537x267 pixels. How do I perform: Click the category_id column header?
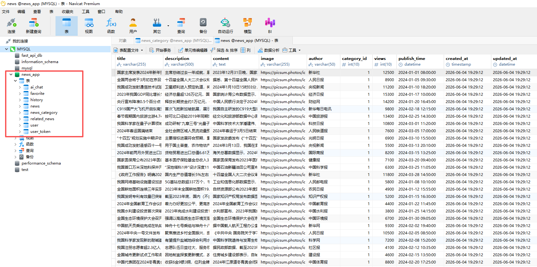click(x=356, y=62)
